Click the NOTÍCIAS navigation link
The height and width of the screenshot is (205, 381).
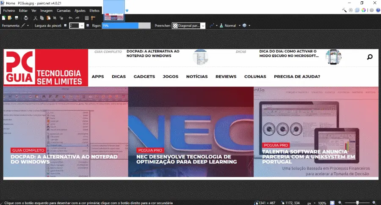coord(197,76)
